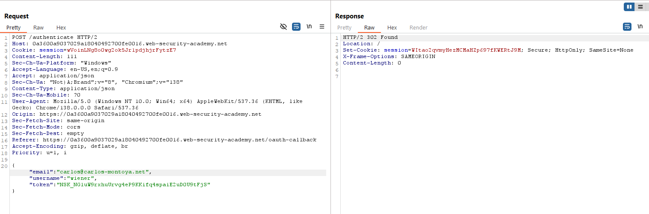Screen dimensions: 649x214
Task: Select the Pretty tab in Request panel
Action: pyautogui.click(x=14, y=28)
